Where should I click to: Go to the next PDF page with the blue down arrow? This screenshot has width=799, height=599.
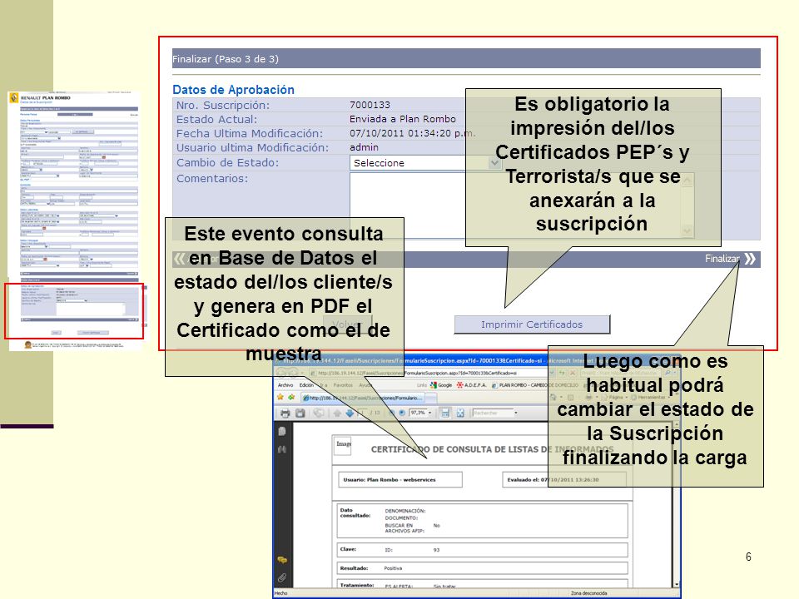(x=350, y=413)
